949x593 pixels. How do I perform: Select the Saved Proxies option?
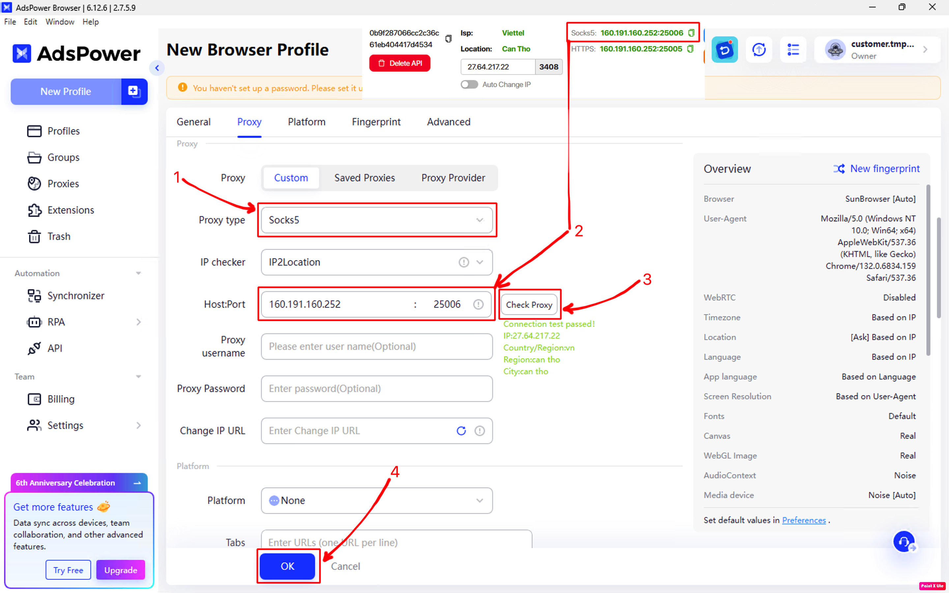click(x=364, y=178)
